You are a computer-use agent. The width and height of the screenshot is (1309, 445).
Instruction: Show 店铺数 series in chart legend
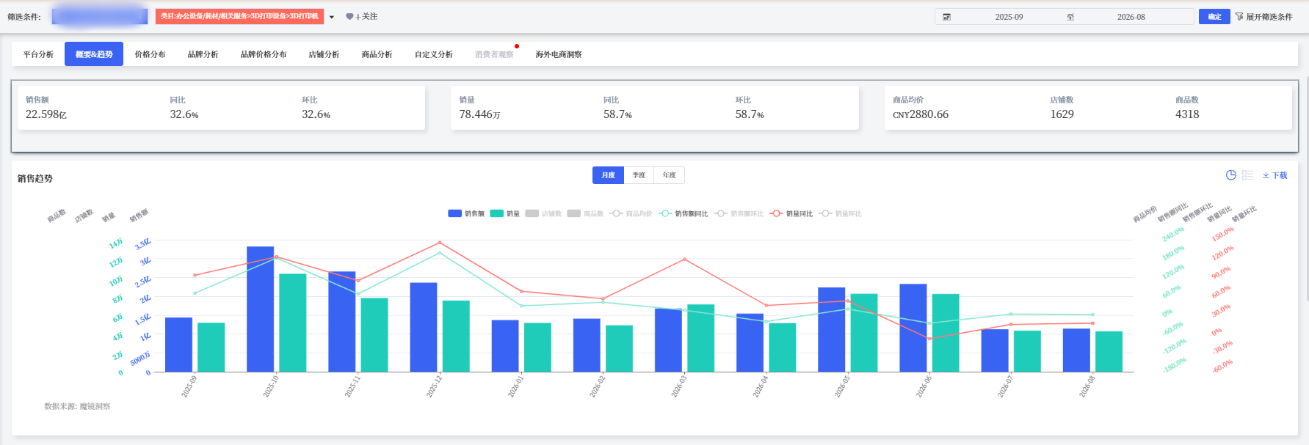pyautogui.click(x=543, y=213)
